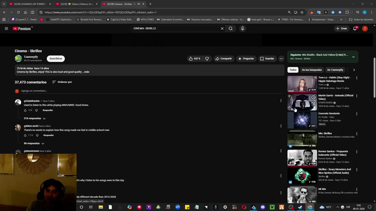This screenshot has width=376, height=211.
Task: Save video with the Guardar button
Action: click(267, 59)
